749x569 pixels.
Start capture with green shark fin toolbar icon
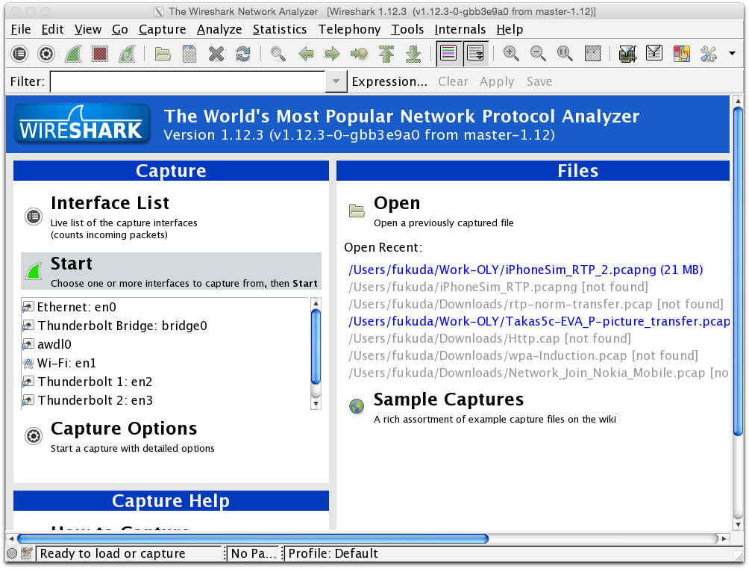coord(73,54)
